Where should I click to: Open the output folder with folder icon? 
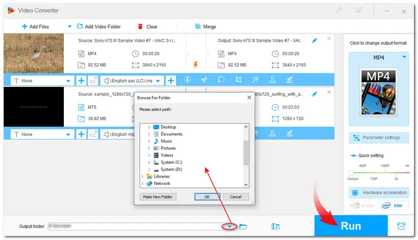point(243,226)
